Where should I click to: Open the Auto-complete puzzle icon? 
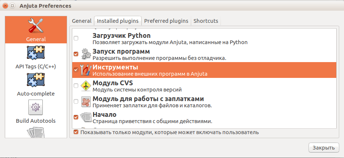36,80
